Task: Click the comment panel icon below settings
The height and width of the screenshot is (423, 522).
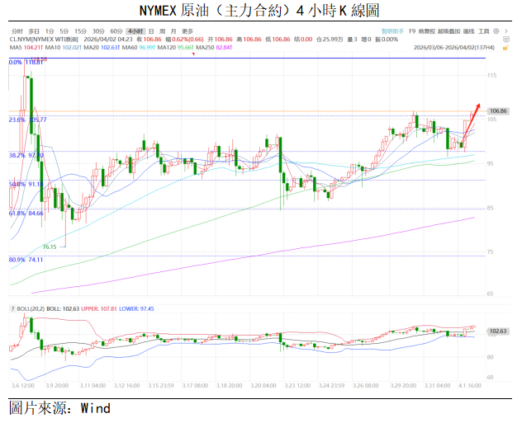Action: point(505,39)
